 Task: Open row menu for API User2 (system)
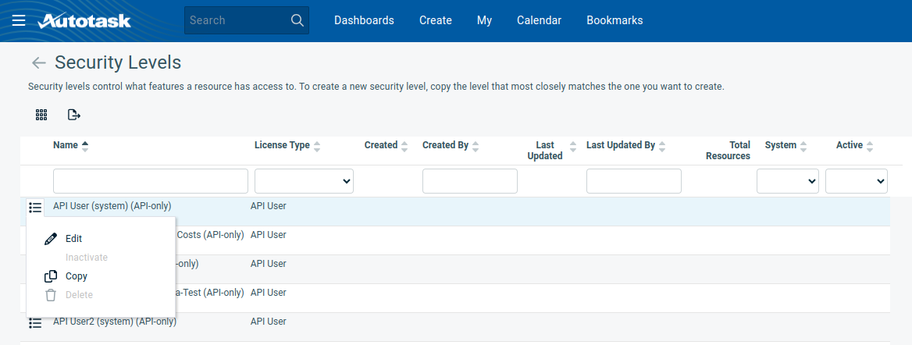point(35,322)
